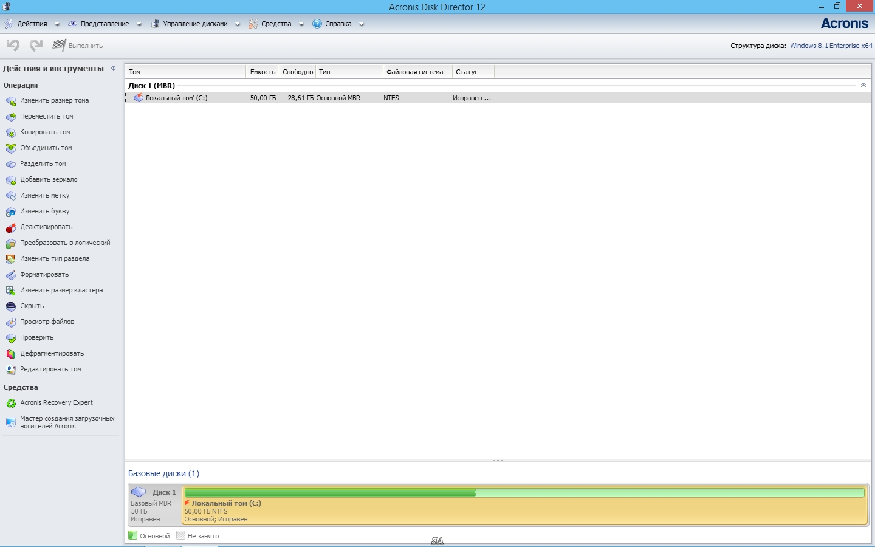Image resolution: width=875 pixels, height=547 pixels.
Task: Open the Представление menu
Action: [x=105, y=24]
